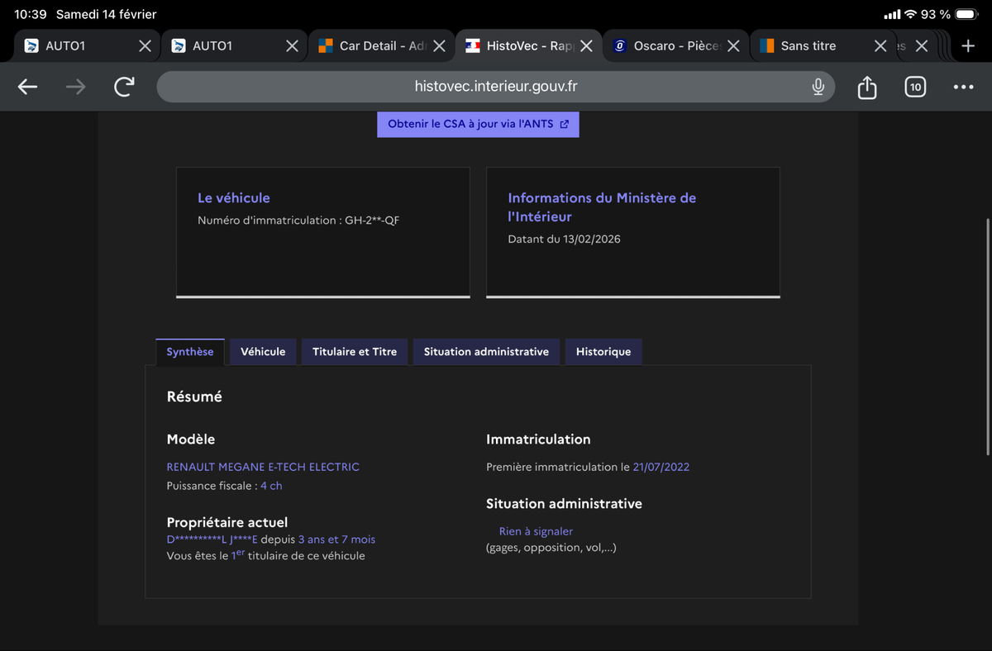Open the browser more options menu
This screenshot has height=651, width=992.
[x=963, y=87]
